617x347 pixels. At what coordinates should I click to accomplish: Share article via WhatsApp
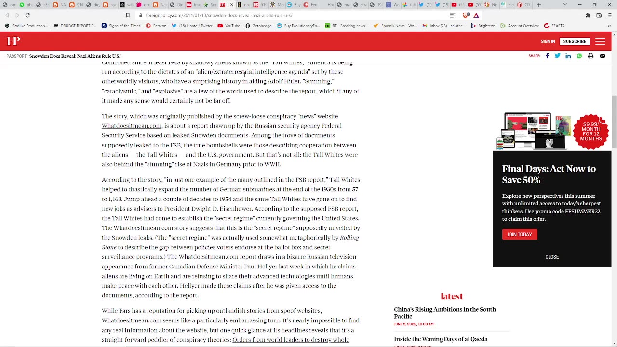[x=579, y=56]
